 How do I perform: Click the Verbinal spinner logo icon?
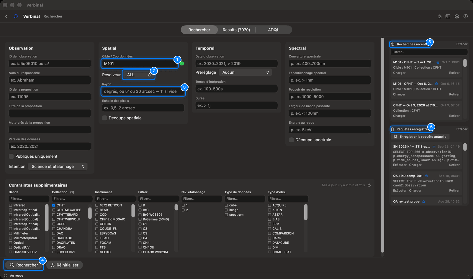coord(16,16)
